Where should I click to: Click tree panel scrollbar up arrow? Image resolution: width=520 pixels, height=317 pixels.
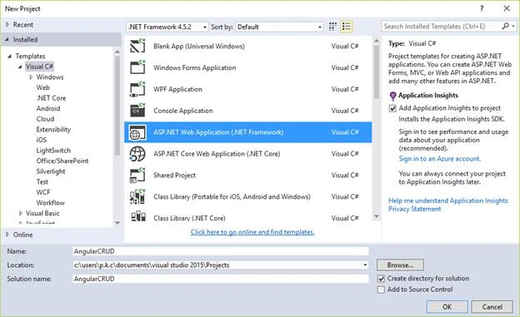coord(117,52)
